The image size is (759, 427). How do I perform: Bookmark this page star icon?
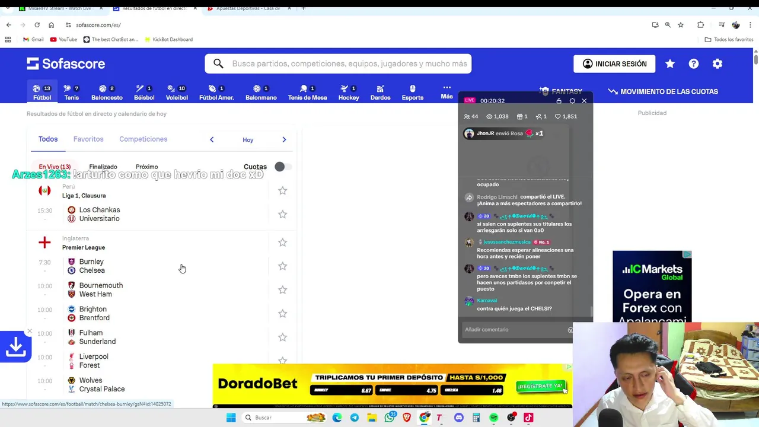[681, 25]
